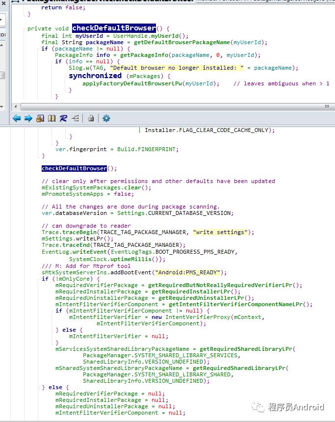Click the "return false;" statement

tap(63, 7)
